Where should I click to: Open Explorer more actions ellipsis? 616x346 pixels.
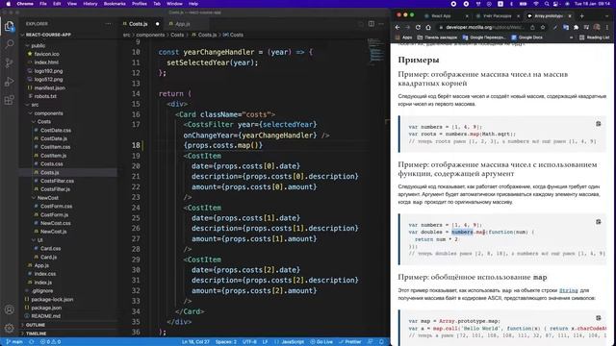click(x=108, y=24)
